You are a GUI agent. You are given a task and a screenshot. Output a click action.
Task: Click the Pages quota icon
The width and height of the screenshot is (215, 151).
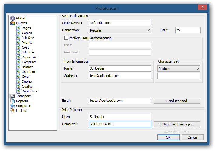(x=18, y=28)
